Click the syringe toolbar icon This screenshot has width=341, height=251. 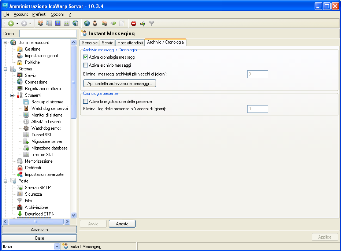pyautogui.click(x=142, y=23)
